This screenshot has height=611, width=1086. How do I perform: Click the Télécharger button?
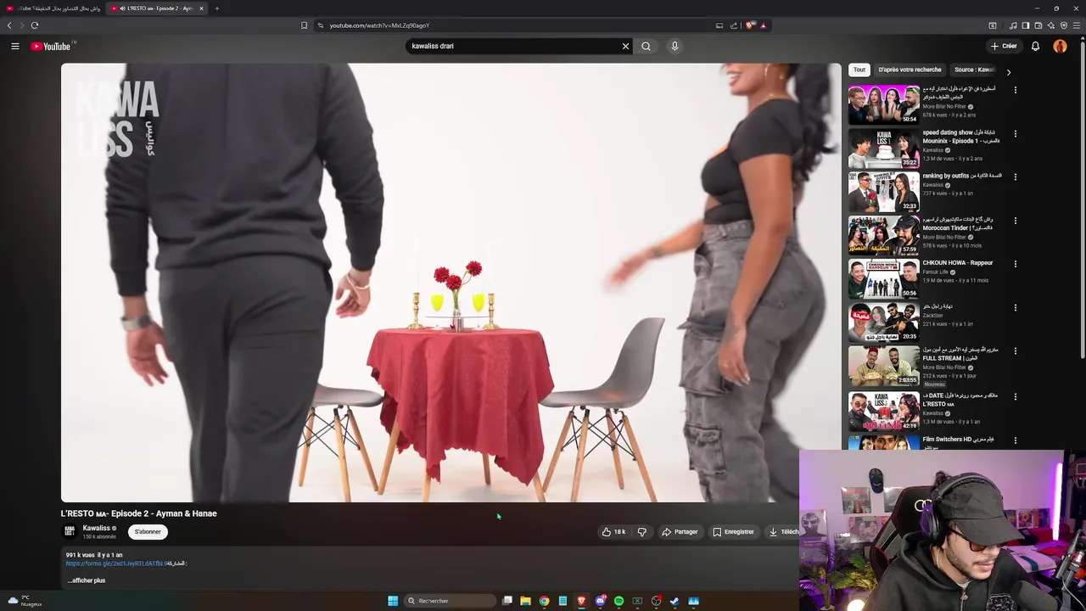(782, 532)
